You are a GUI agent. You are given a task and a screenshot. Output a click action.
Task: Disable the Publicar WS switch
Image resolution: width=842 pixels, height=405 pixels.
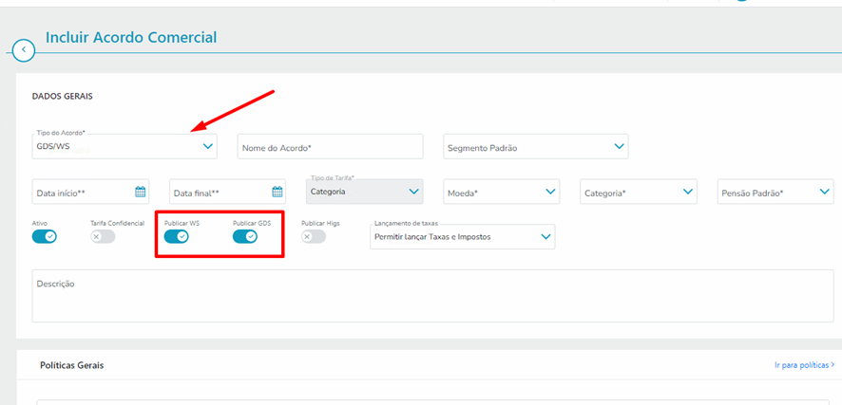coord(176,236)
